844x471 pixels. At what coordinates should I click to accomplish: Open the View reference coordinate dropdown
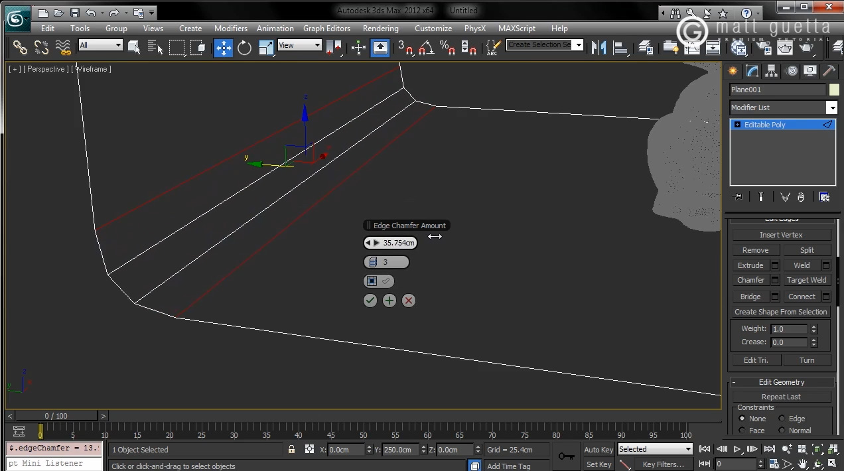[299, 45]
